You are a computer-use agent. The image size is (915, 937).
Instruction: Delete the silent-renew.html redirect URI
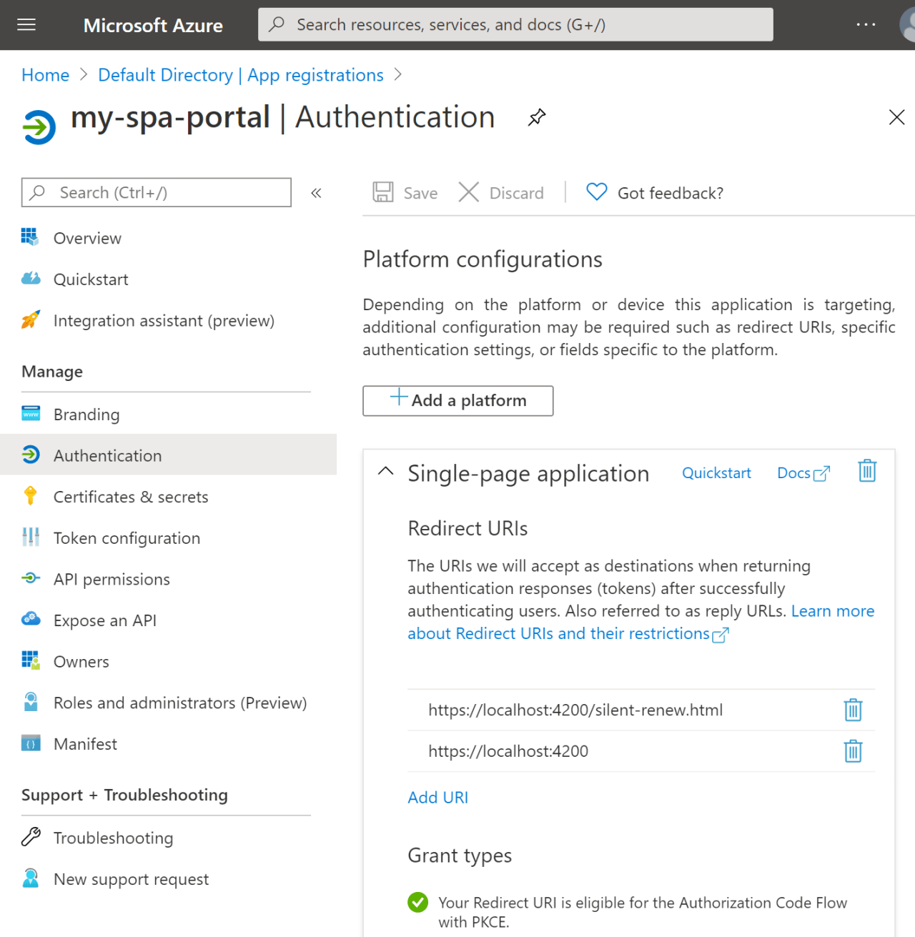point(852,710)
